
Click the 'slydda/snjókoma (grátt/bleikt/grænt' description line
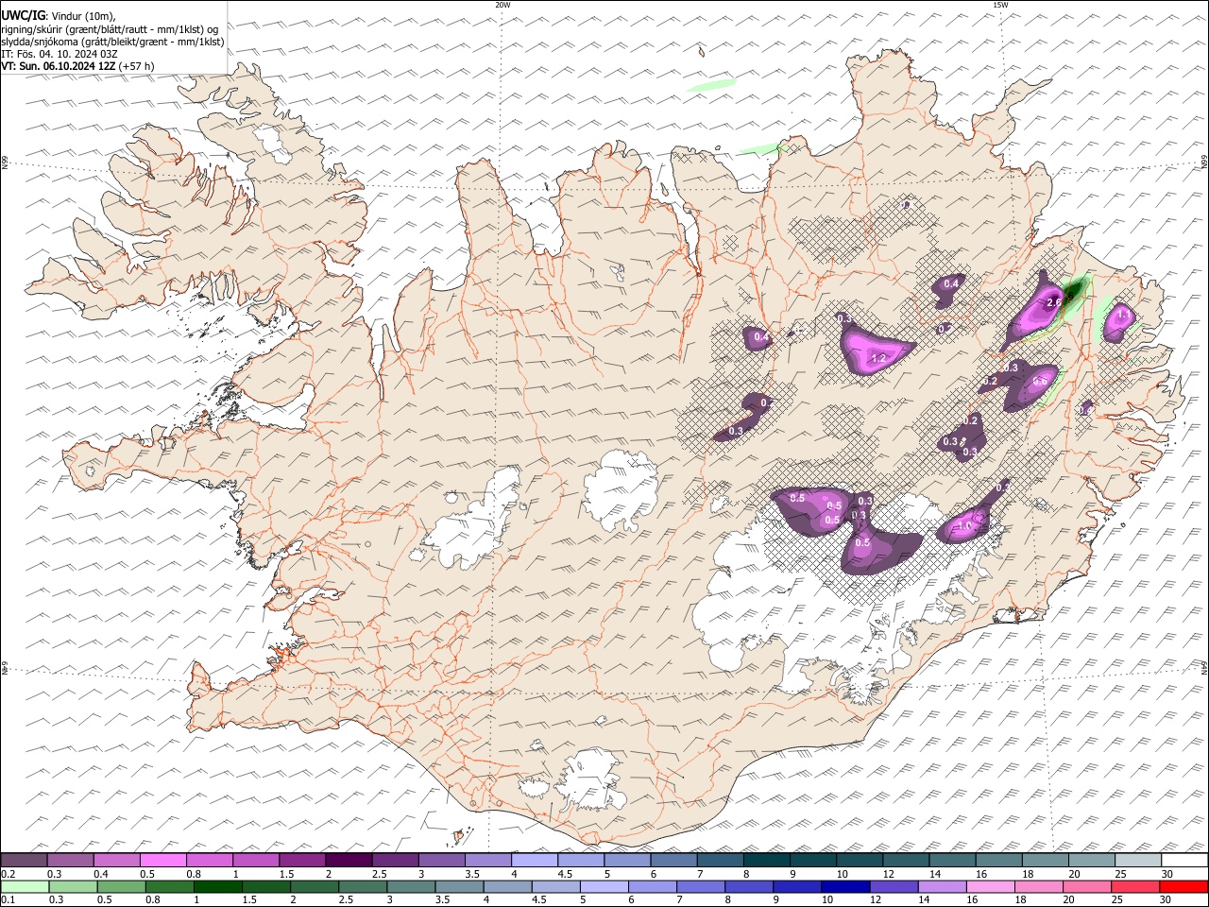(112, 42)
